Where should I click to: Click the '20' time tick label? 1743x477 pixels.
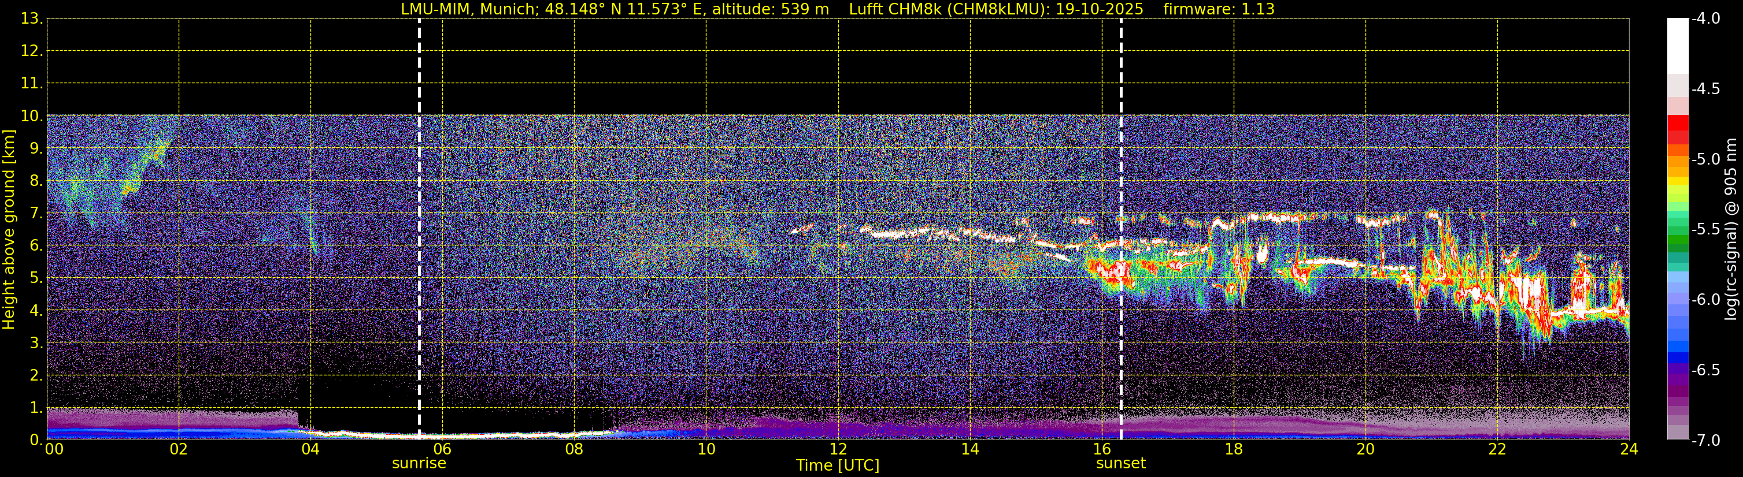coord(1365,449)
